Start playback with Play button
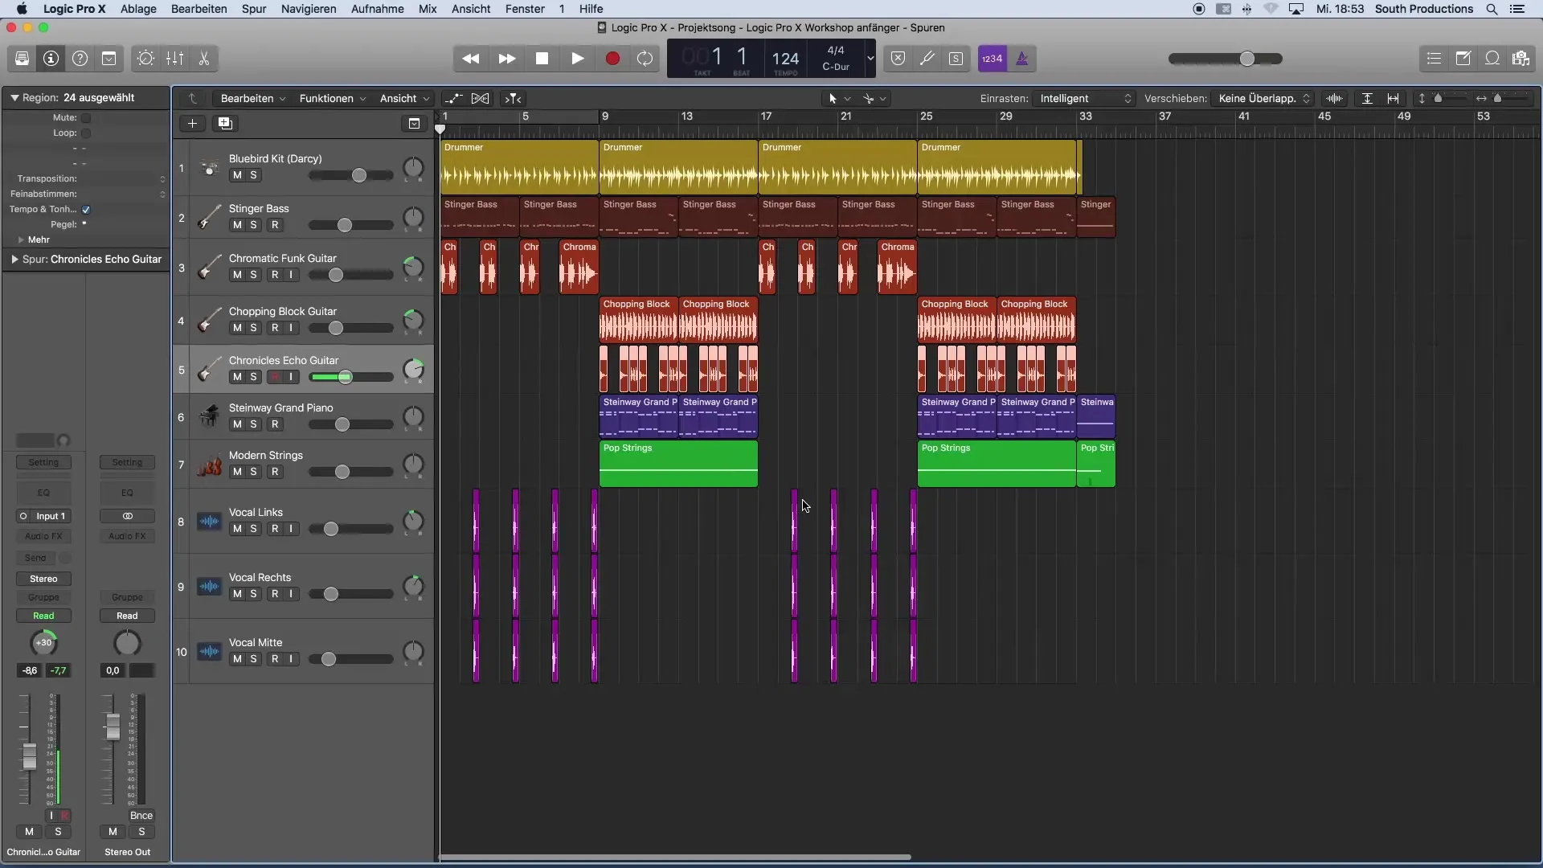This screenshot has height=868, width=1543. tap(577, 59)
